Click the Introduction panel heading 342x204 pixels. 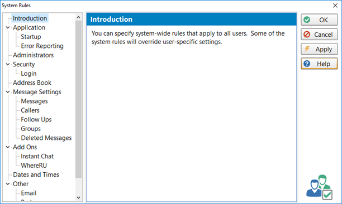pyautogui.click(x=111, y=20)
